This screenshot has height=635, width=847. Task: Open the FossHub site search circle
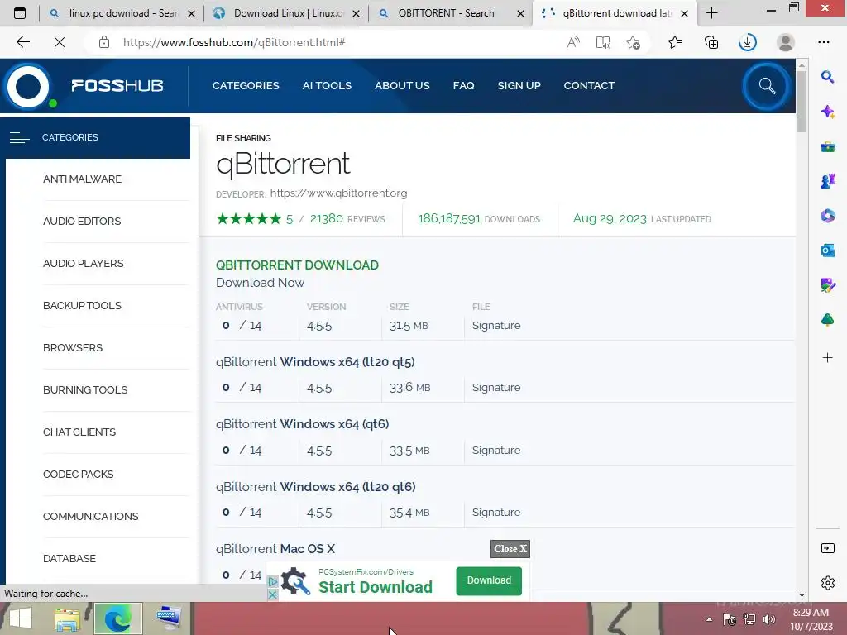point(767,86)
